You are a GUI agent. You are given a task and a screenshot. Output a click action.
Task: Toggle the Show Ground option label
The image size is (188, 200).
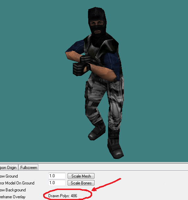[x=9, y=176]
